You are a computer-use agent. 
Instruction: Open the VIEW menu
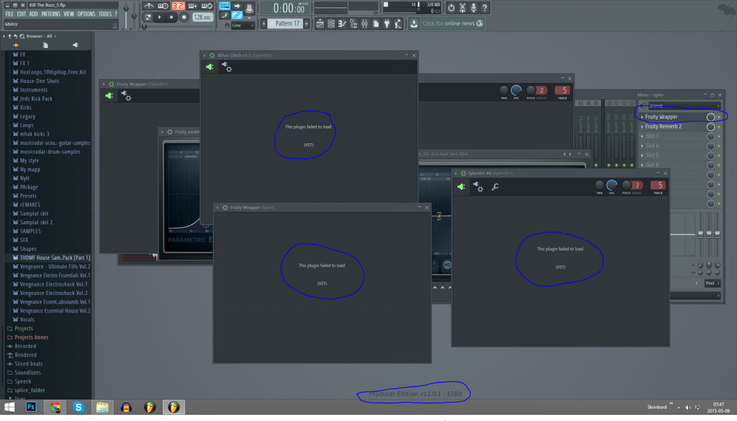69,14
